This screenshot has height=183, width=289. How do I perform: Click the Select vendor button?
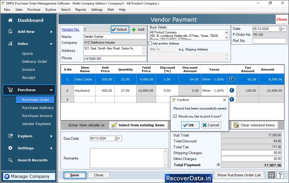coord(120,29)
